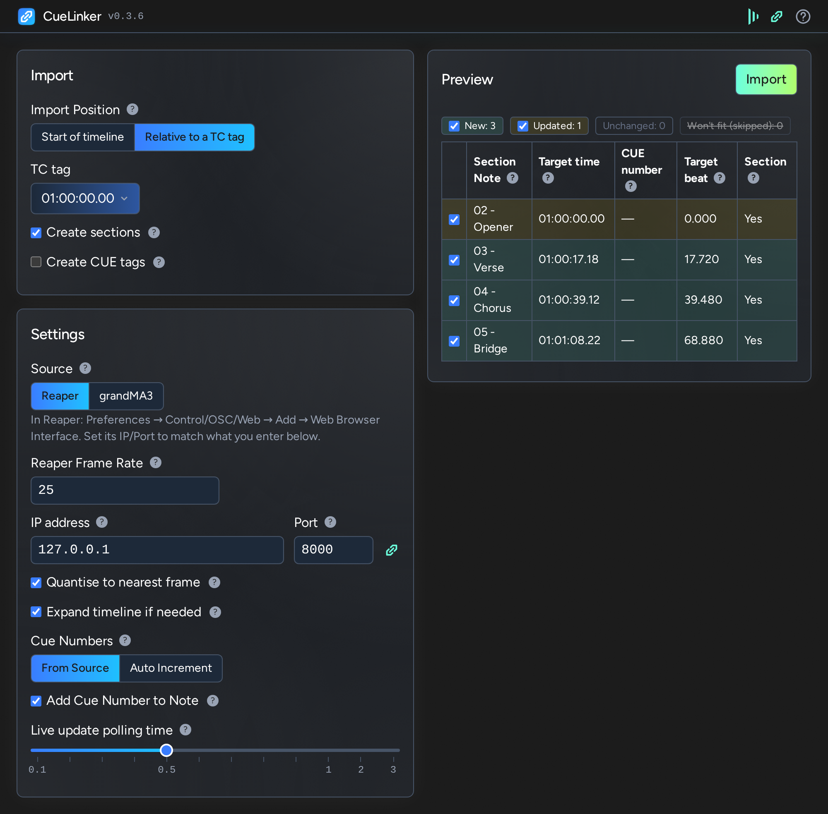Toggle Expand timeline if needed checkbox
Screen dimensions: 828x814
pos(36,612)
